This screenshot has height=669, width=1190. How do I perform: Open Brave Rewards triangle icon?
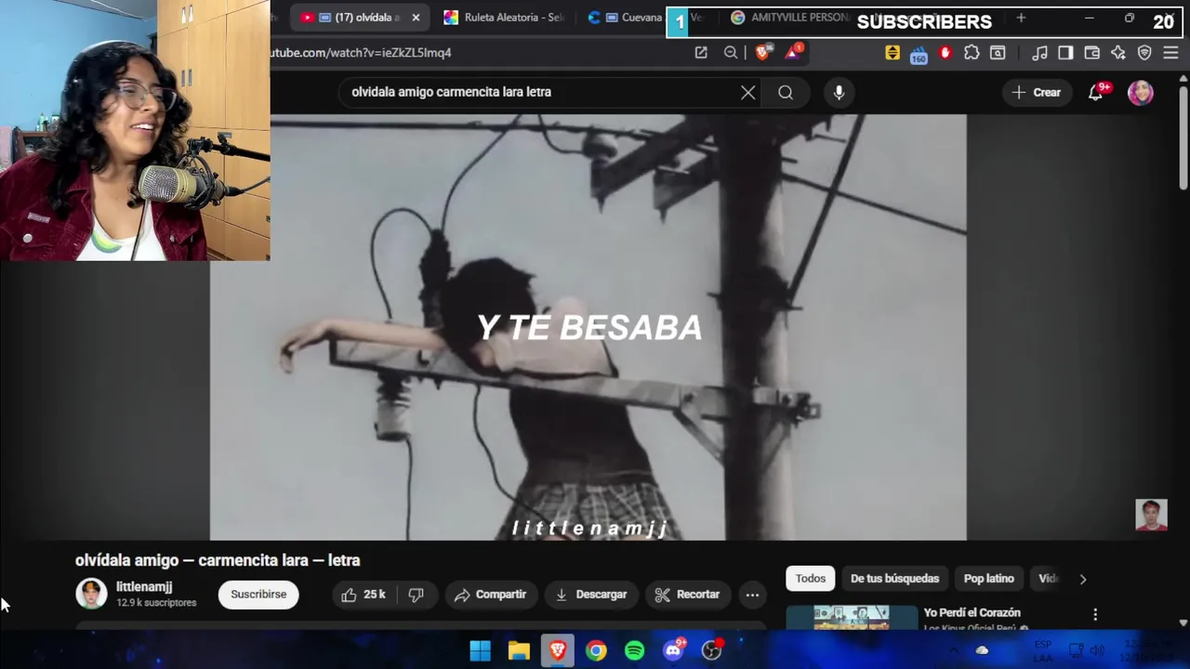(792, 53)
